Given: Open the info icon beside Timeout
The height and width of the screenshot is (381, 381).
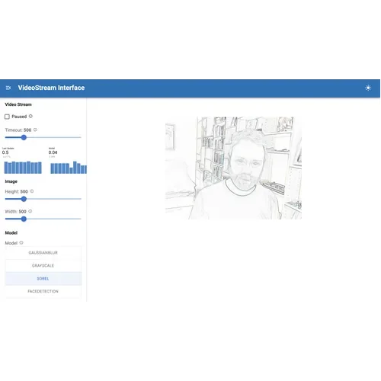Looking at the screenshot, I should pyautogui.click(x=35, y=130).
